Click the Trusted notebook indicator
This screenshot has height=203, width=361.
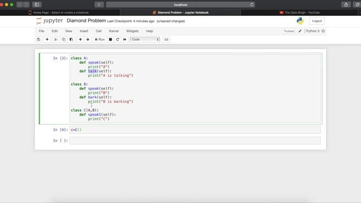pos(289,31)
